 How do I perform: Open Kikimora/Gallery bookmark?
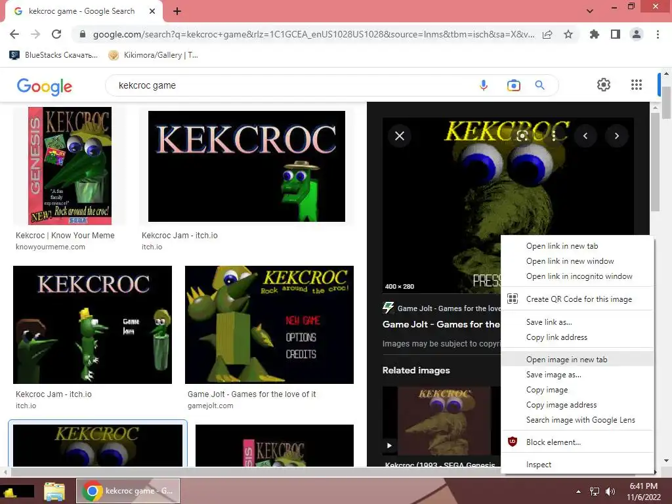(x=154, y=55)
